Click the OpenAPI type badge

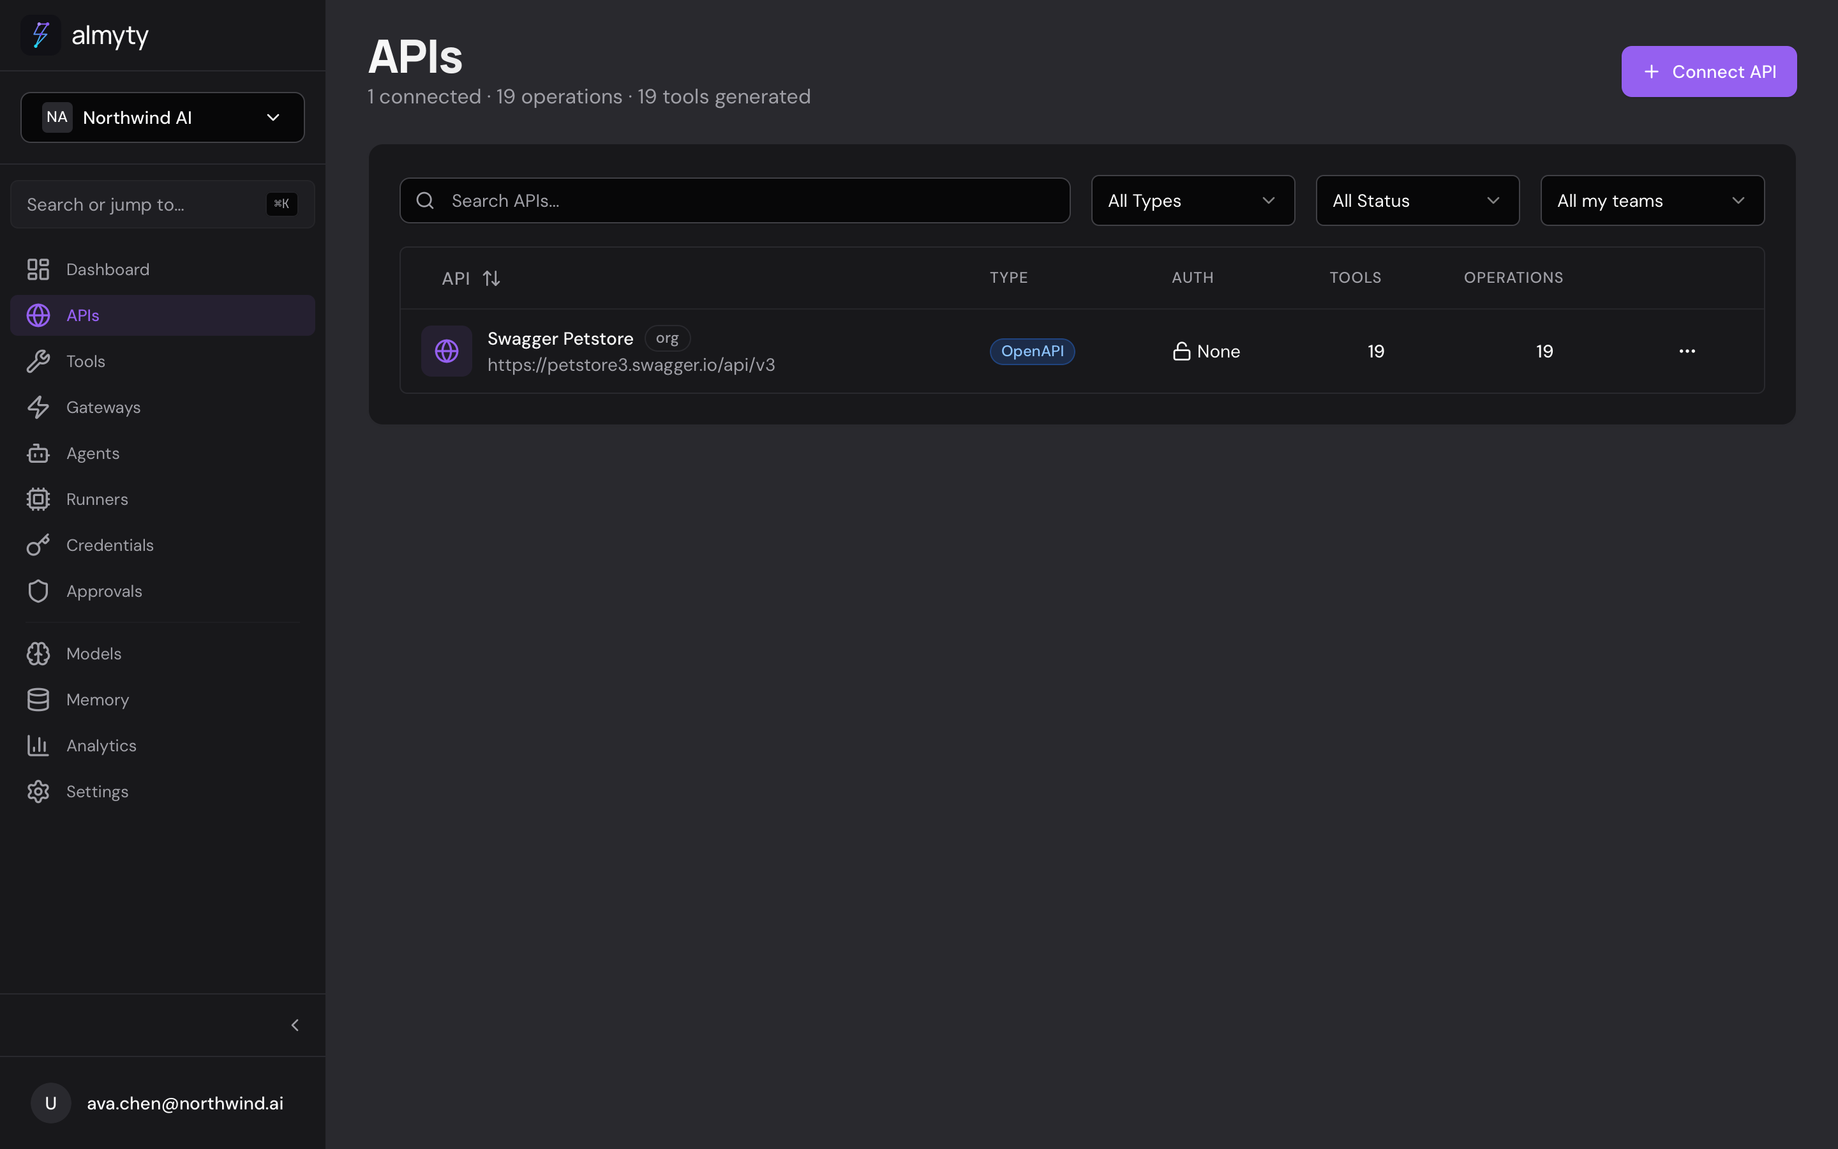[1032, 351]
